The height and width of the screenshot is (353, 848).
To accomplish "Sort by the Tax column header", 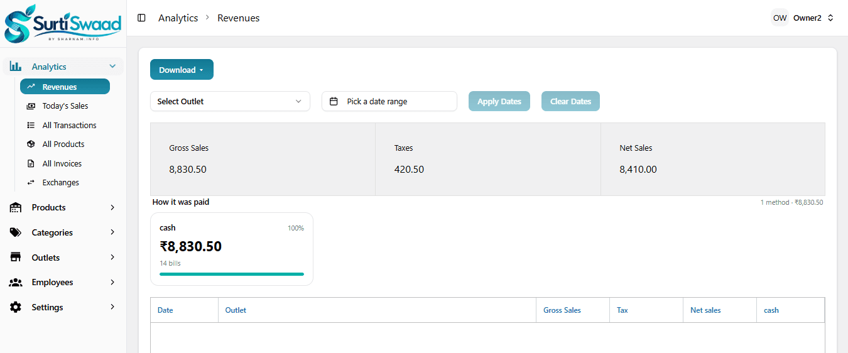I will (x=646, y=310).
